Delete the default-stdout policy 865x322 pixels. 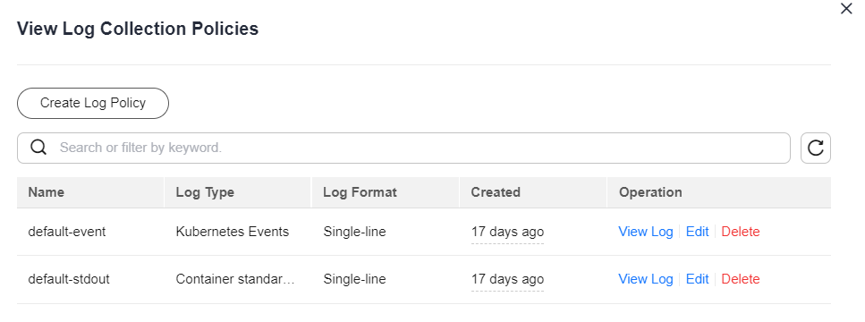click(741, 279)
